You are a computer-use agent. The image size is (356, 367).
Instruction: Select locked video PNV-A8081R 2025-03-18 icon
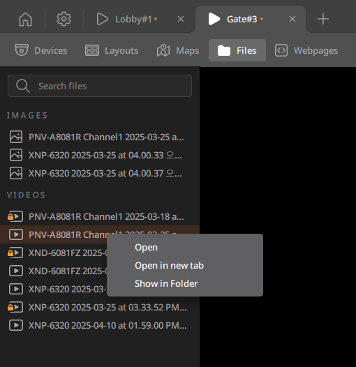pos(15,216)
